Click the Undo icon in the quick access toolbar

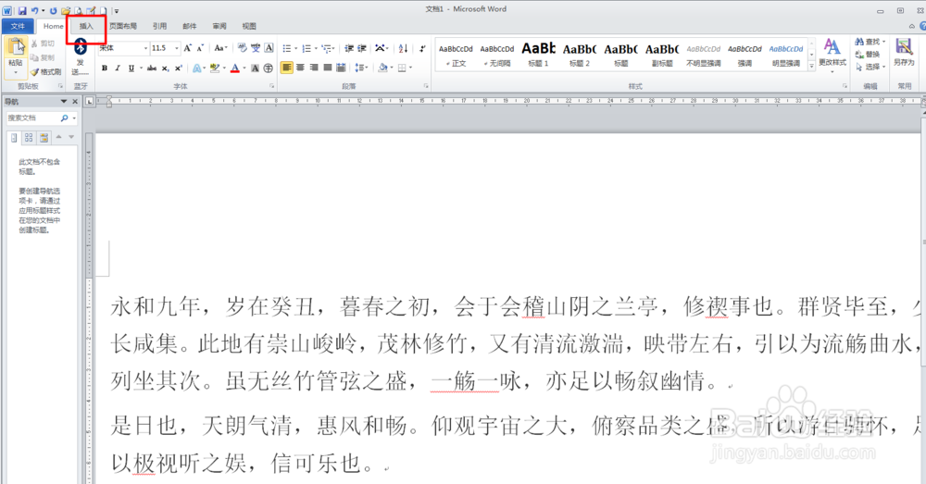(x=35, y=10)
